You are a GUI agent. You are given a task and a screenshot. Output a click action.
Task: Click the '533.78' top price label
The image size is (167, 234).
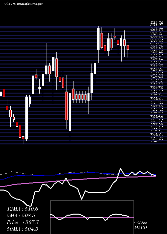pyautogui.click(x=157, y=23)
